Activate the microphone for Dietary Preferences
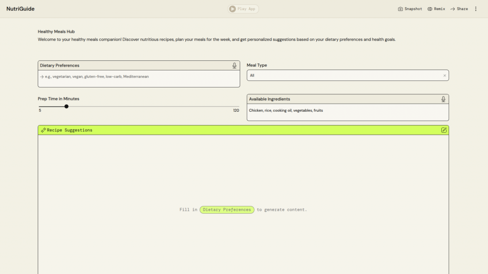 (234, 66)
